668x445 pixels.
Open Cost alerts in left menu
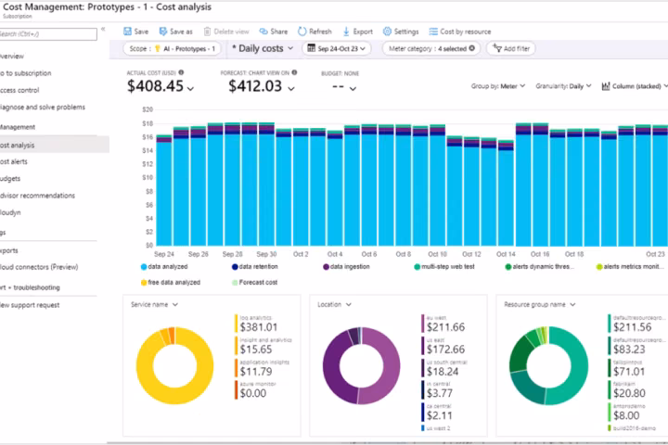coord(14,161)
